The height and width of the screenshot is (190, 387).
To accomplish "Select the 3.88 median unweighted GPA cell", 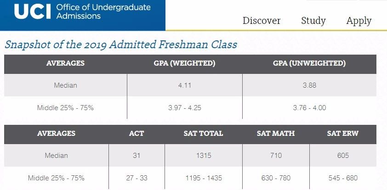I will [x=309, y=85].
